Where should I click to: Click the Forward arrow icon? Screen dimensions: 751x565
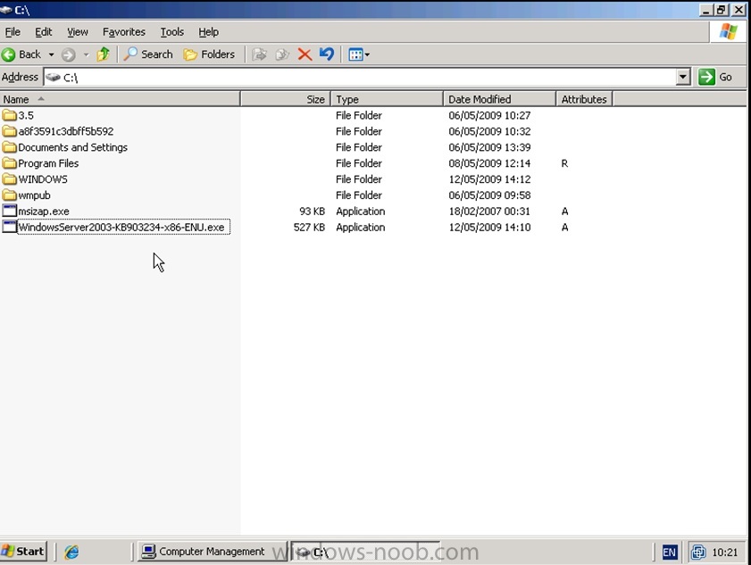pos(69,54)
